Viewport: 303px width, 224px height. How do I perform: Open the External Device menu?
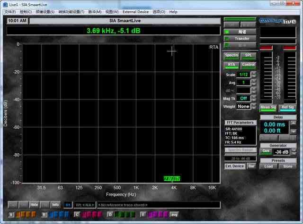[x=135, y=12]
